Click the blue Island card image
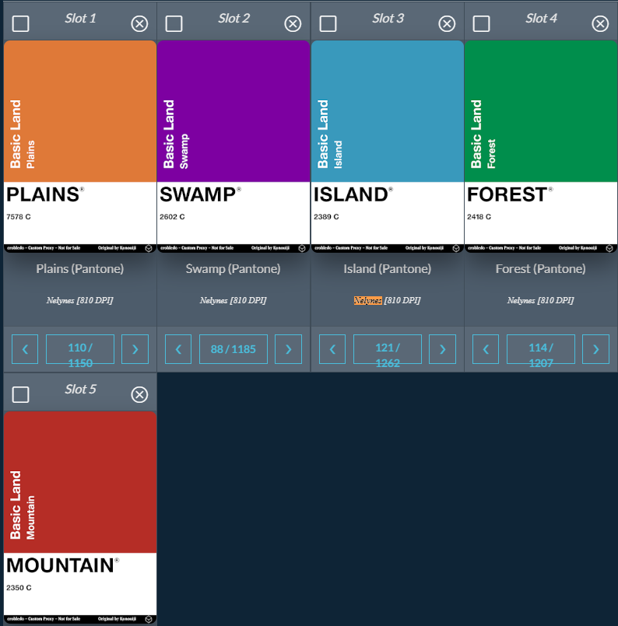Viewport: 618px width, 626px height. (387, 146)
